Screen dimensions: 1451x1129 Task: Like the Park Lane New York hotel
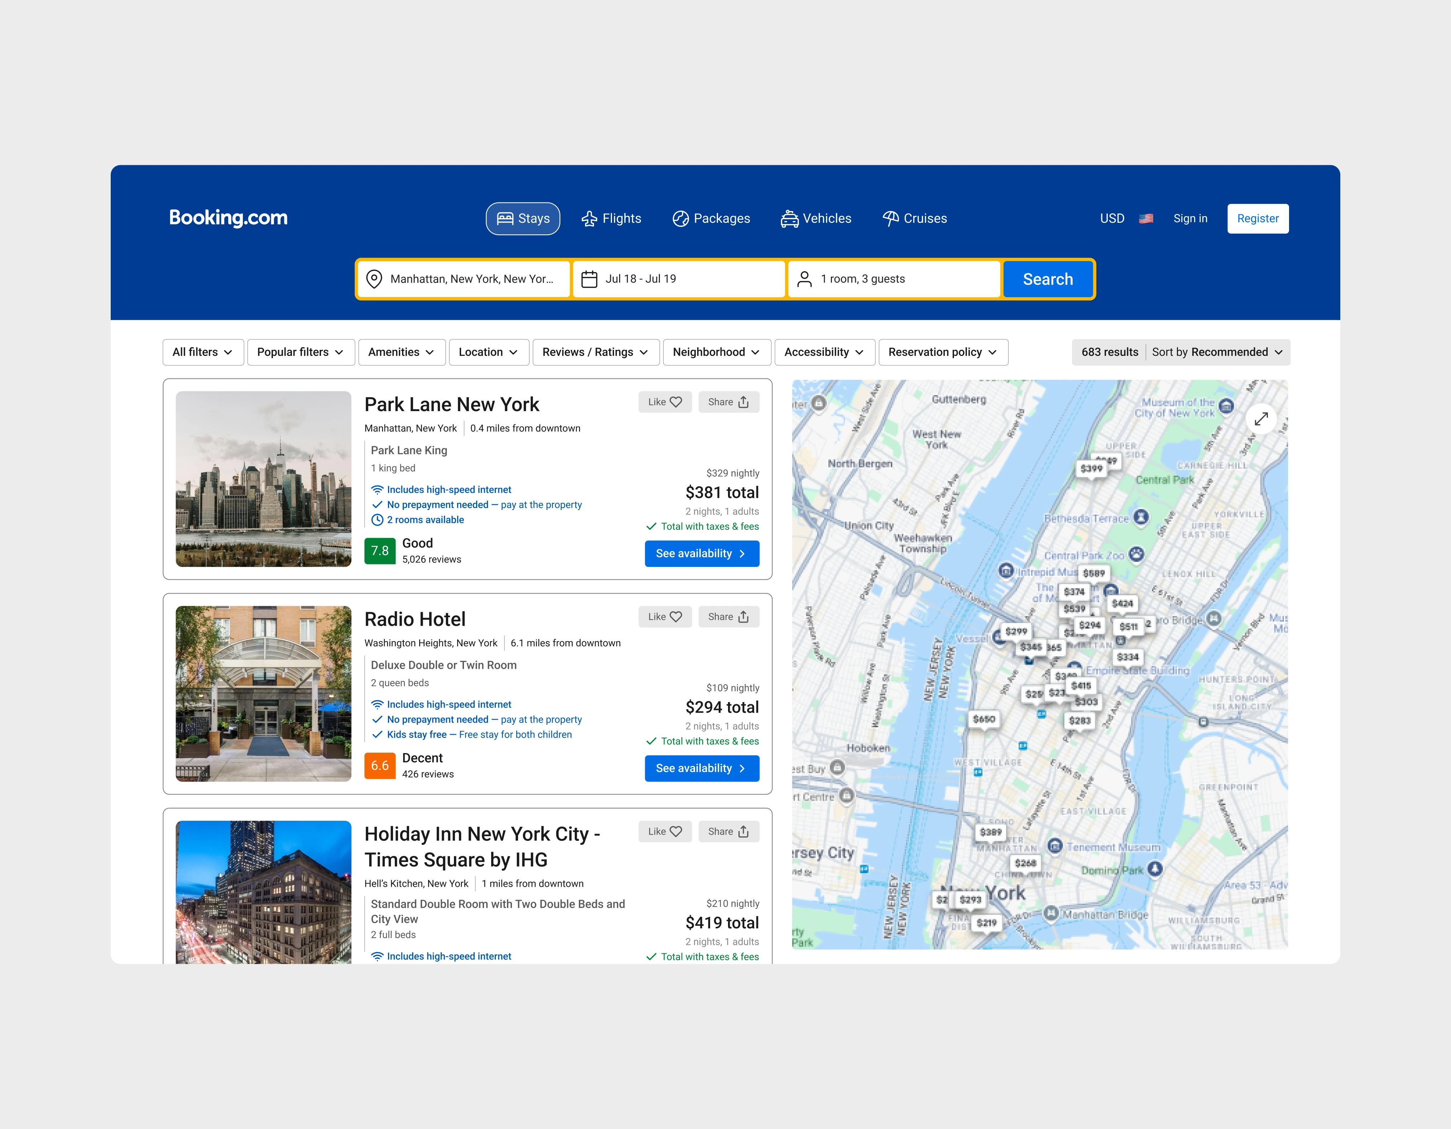point(664,401)
